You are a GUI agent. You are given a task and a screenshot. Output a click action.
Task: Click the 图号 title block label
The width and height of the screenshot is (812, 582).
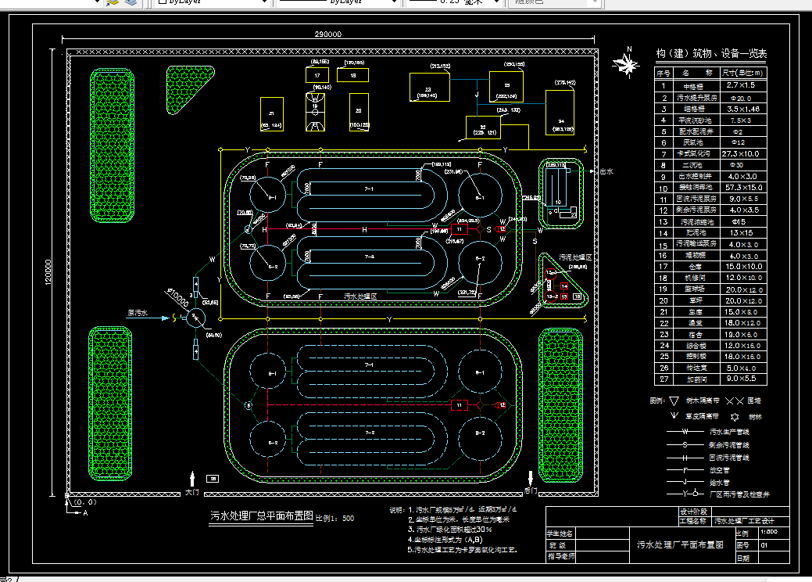[x=742, y=545]
